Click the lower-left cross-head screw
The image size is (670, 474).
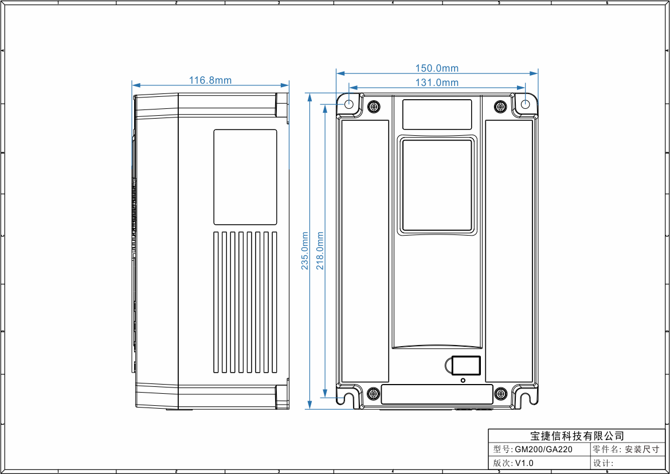(x=373, y=394)
